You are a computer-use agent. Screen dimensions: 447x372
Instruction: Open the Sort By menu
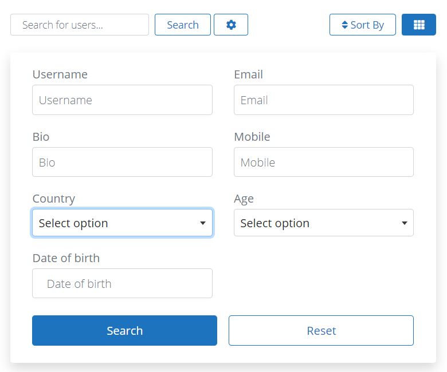363,25
